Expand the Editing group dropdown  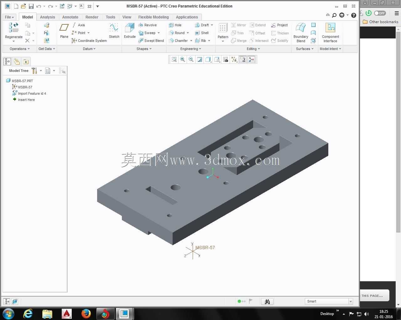(253, 49)
